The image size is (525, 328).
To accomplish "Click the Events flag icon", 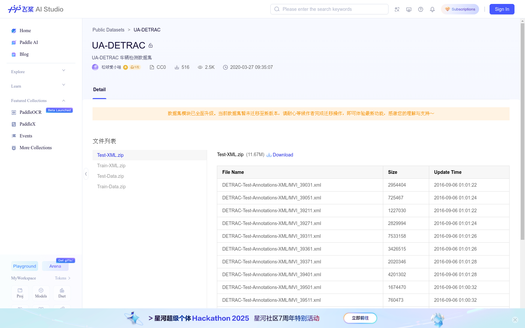I will 14,136.
